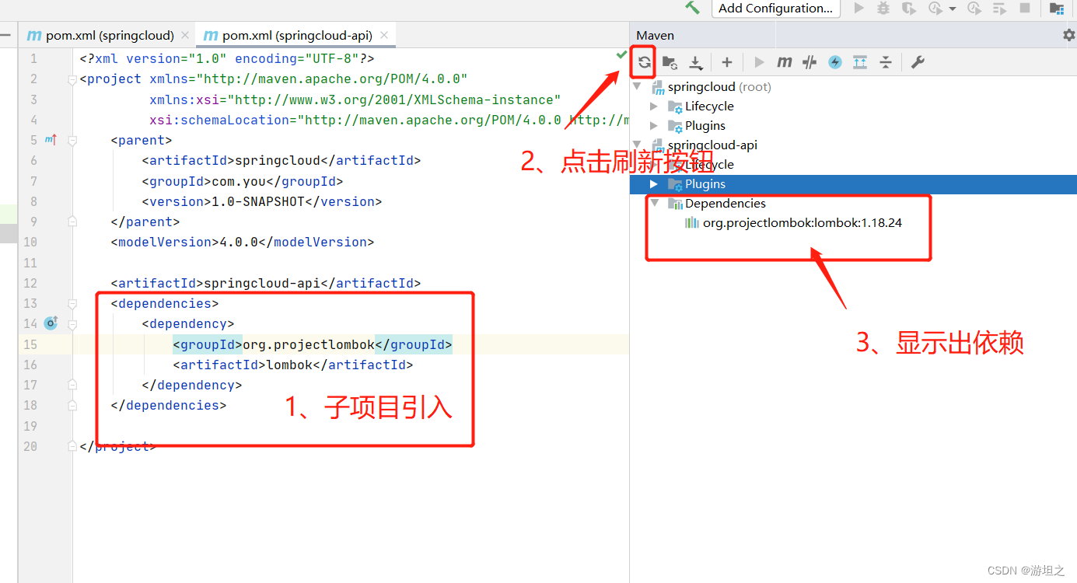Click the dependency gutter icon on line 14
This screenshot has height=583, width=1077.
[x=51, y=323]
